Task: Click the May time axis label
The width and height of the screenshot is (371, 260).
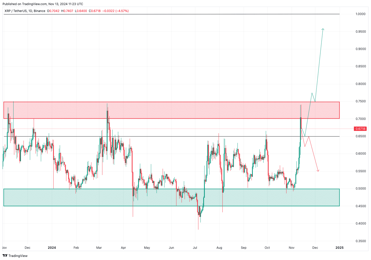Action: click(147, 248)
